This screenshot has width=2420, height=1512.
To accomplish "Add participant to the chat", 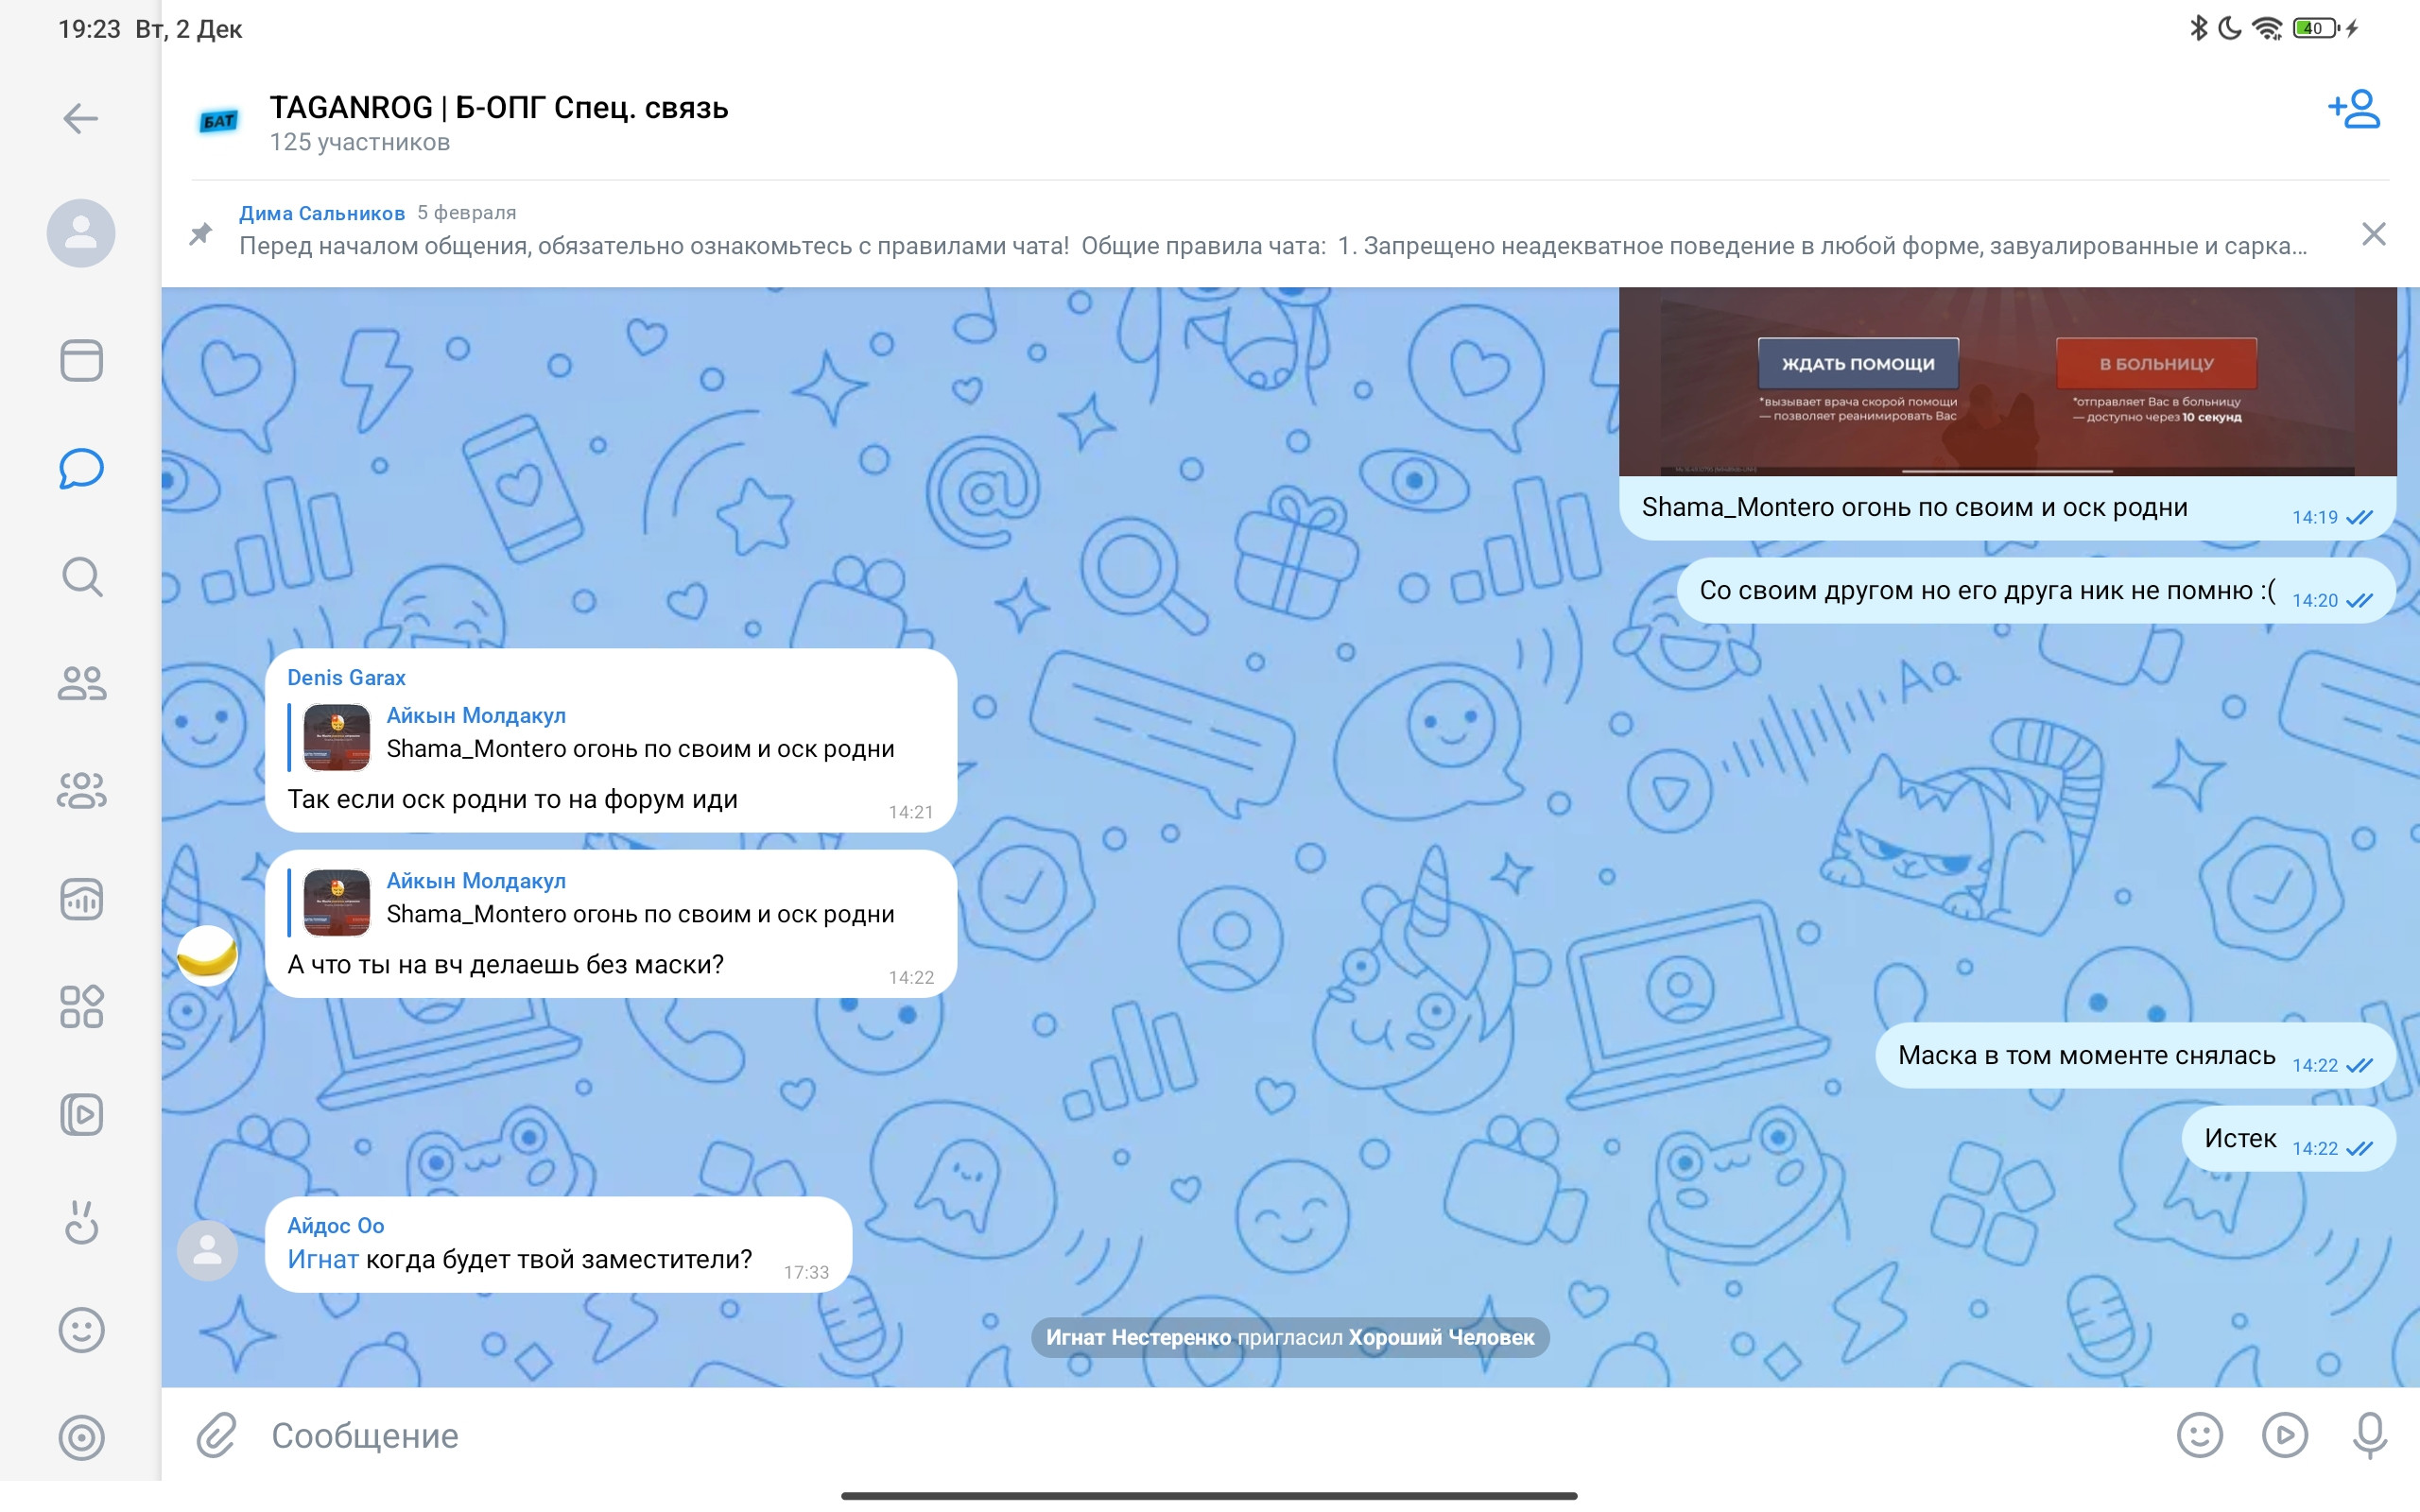I will coord(2353,110).
